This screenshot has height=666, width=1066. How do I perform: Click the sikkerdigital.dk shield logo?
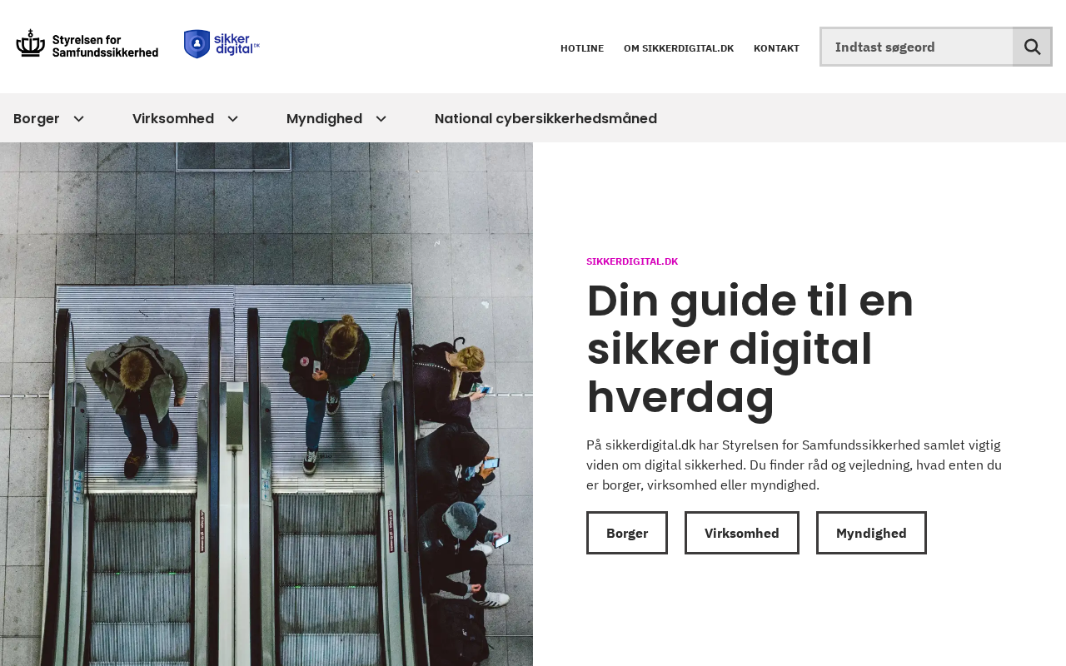[x=222, y=44]
